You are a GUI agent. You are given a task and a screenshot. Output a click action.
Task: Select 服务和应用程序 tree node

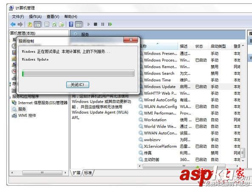(x=25, y=97)
